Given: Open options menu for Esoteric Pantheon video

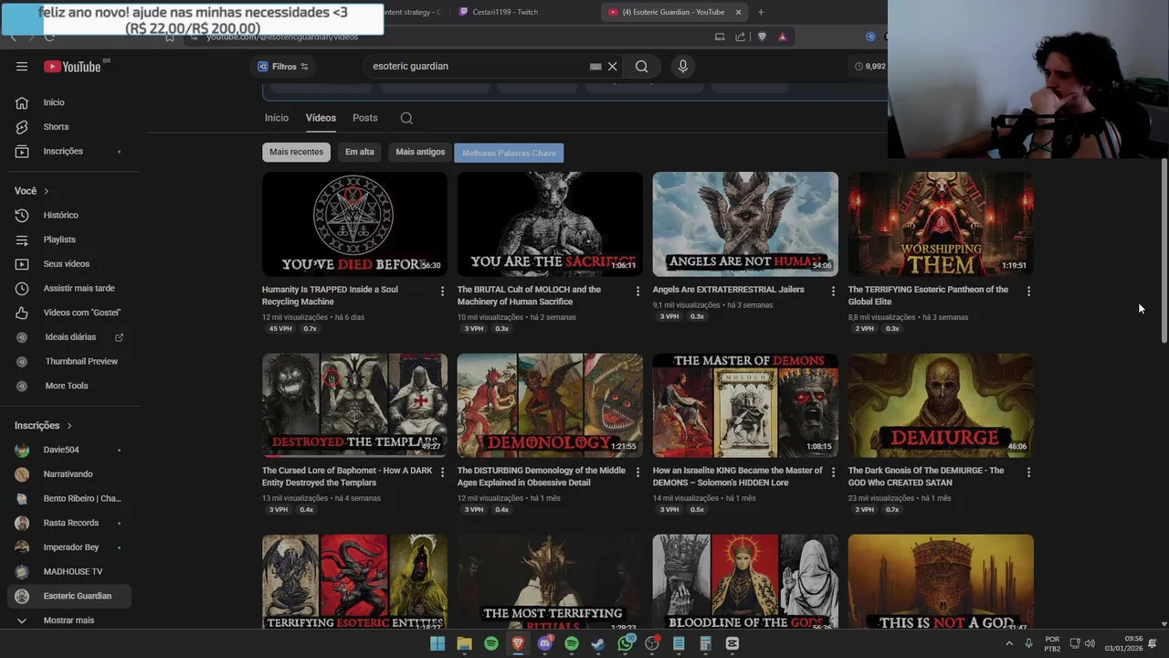Looking at the screenshot, I should [x=1028, y=291].
